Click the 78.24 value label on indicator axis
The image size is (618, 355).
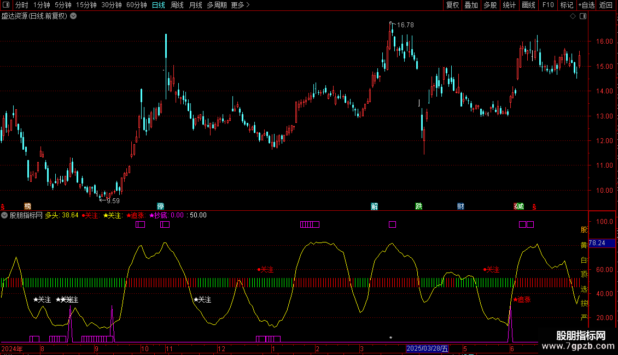(602, 243)
